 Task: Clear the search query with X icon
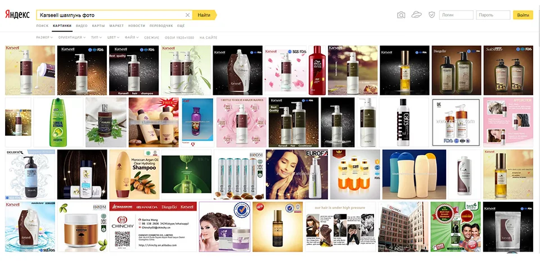187,15
